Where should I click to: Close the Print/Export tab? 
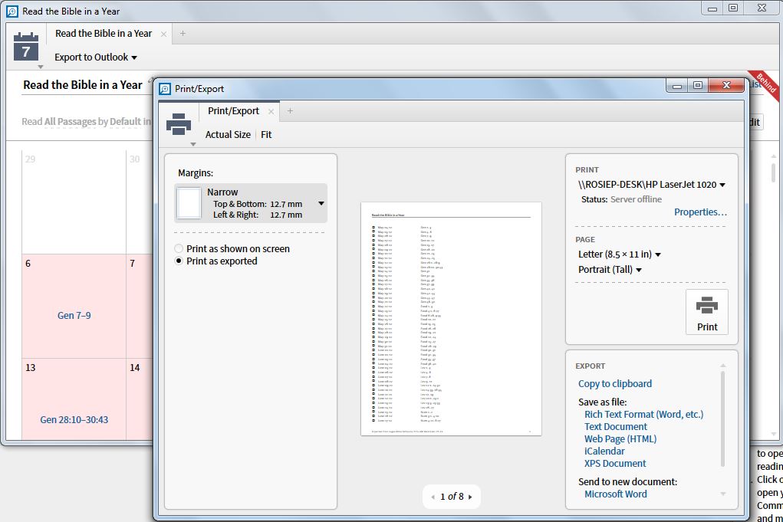click(x=271, y=111)
